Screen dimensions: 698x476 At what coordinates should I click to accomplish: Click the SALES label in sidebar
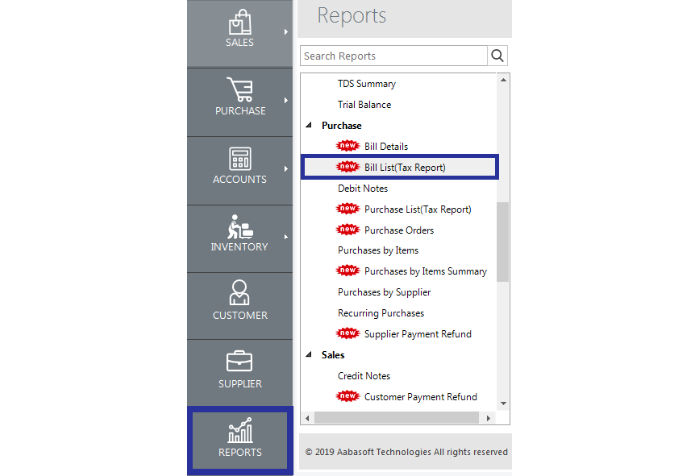coord(240,42)
